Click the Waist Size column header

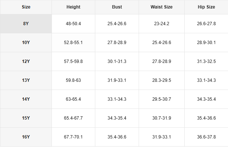pos(162,7)
